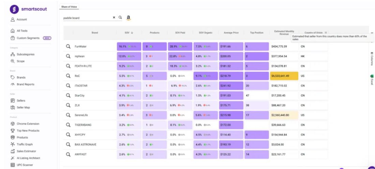Click magnifier icon for niphean row
The image size is (375, 169).
[x=68, y=56]
